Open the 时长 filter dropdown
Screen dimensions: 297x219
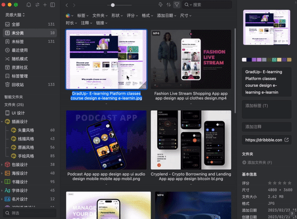[71, 23]
